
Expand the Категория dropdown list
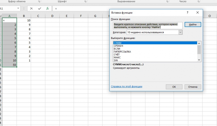pos(180,32)
